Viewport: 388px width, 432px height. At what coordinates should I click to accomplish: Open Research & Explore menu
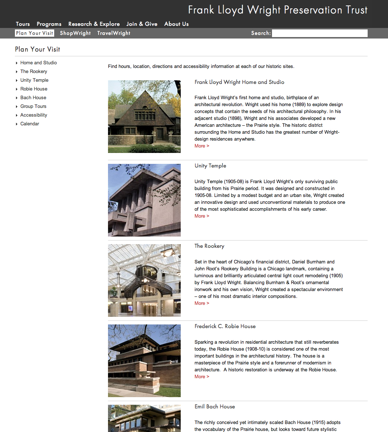click(94, 24)
